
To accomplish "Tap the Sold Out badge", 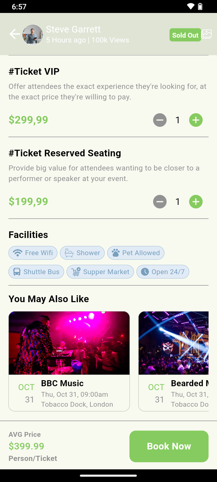I will pyautogui.click(x=185, y=35).
